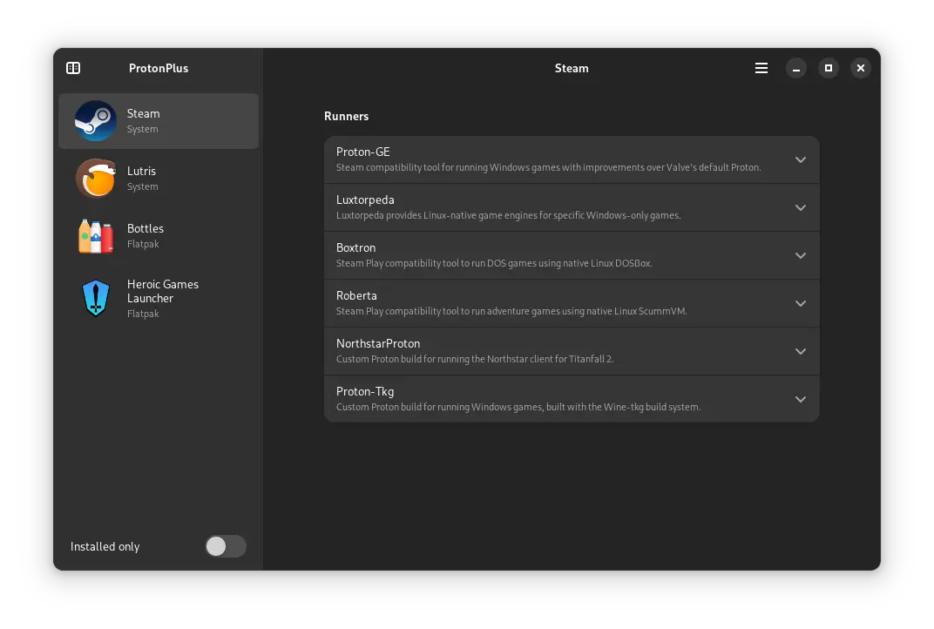Click the Bottles launcher icon

(x=95, y=236)
